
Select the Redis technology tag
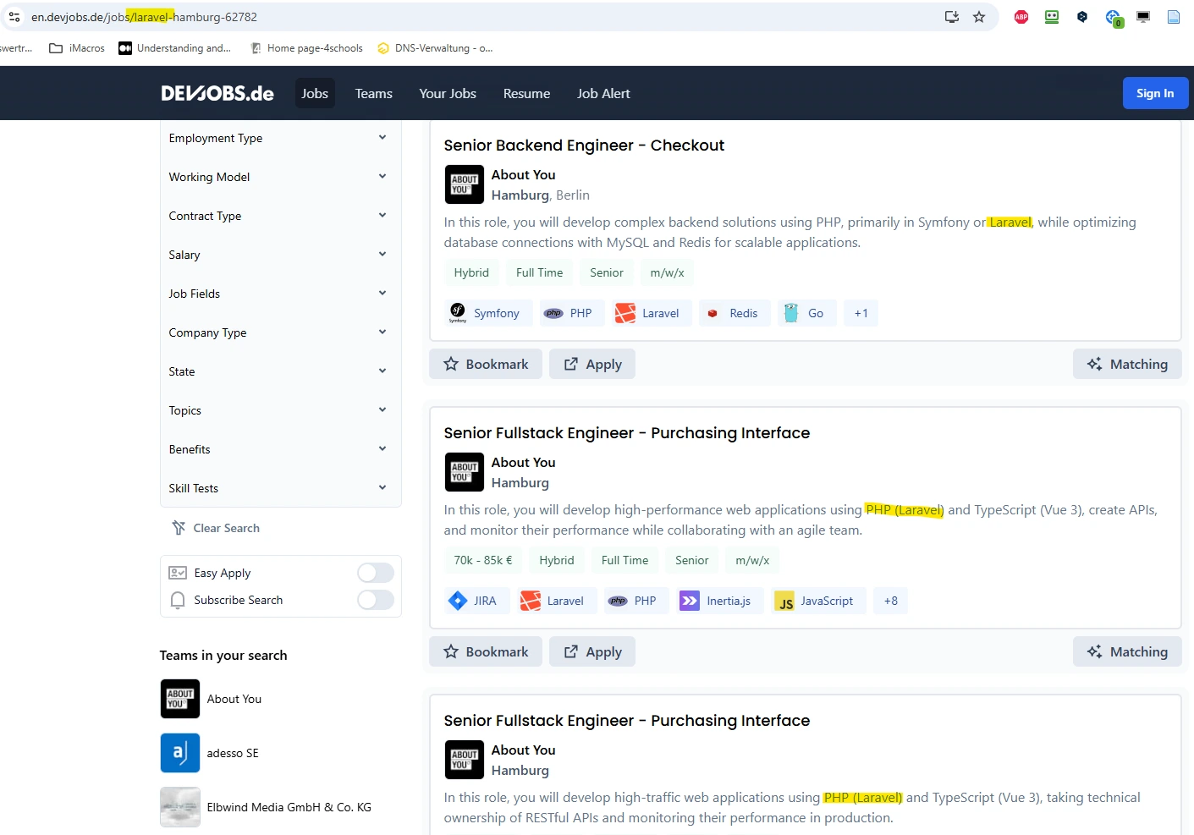click(734, 313)
